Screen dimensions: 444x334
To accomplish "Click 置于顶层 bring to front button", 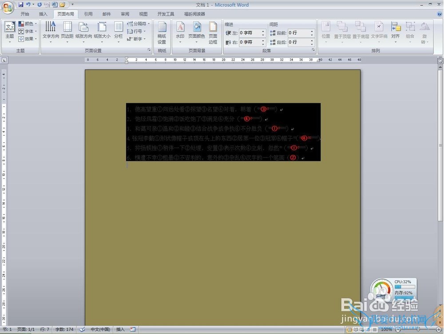I will (342, 32).
